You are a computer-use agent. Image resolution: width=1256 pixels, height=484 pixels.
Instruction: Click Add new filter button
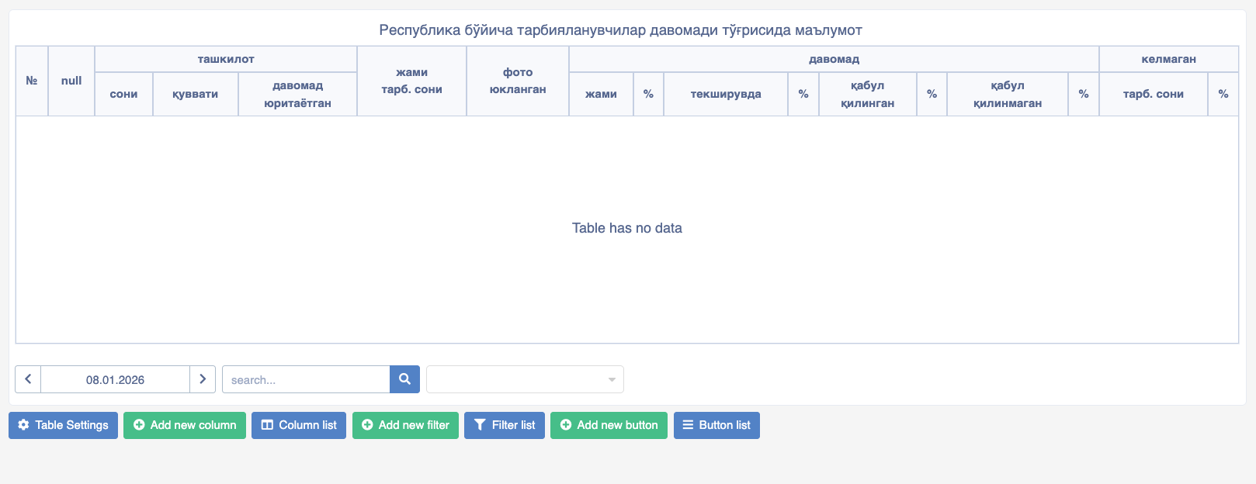tap(405, 425)
